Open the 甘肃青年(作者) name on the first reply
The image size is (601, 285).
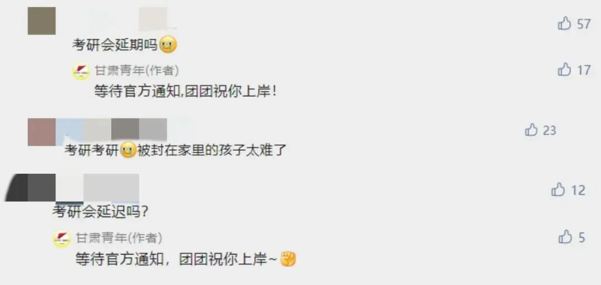136,70
